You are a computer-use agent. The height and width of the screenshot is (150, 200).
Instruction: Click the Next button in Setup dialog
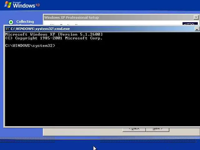(x=157, y=129)
